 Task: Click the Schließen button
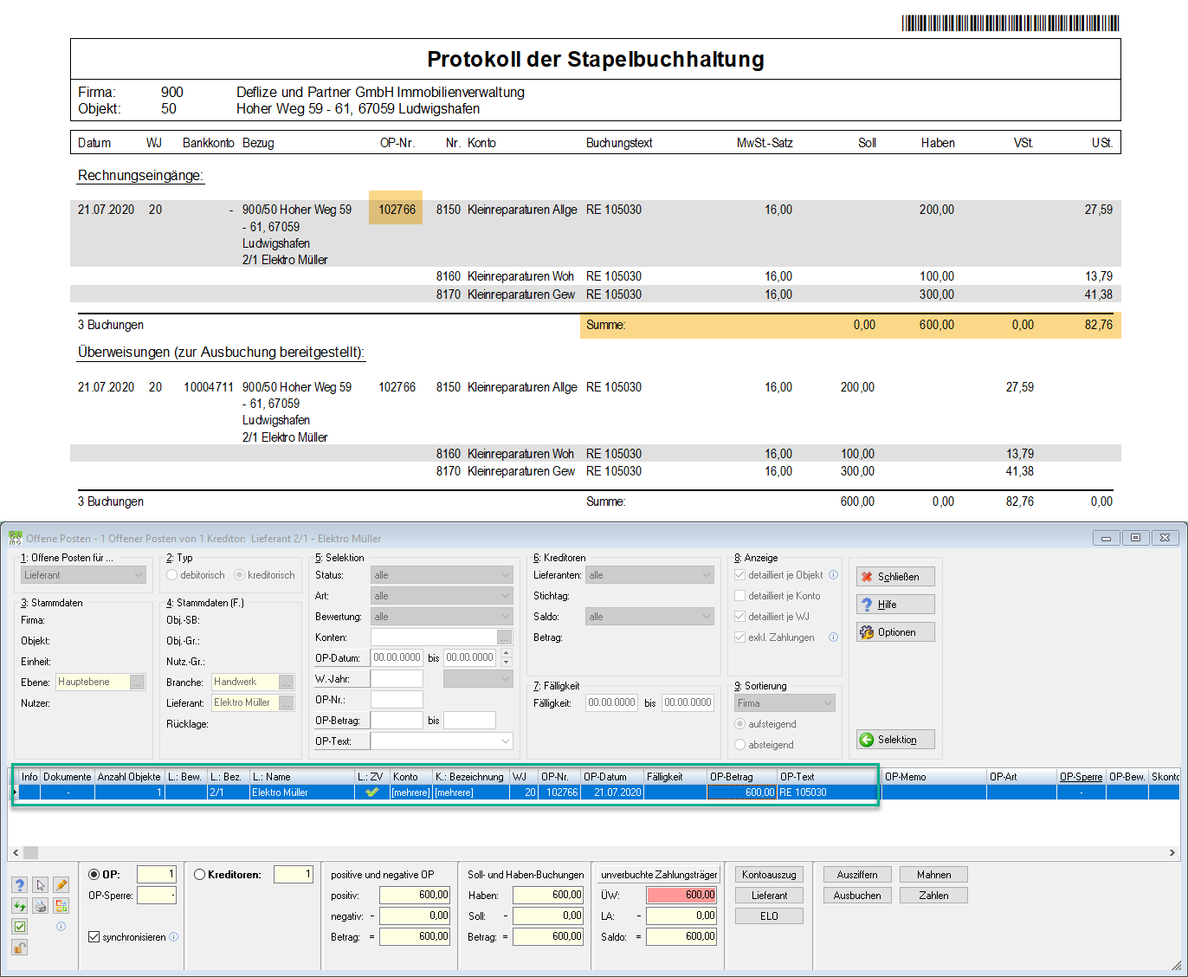[x=895, y=577]
